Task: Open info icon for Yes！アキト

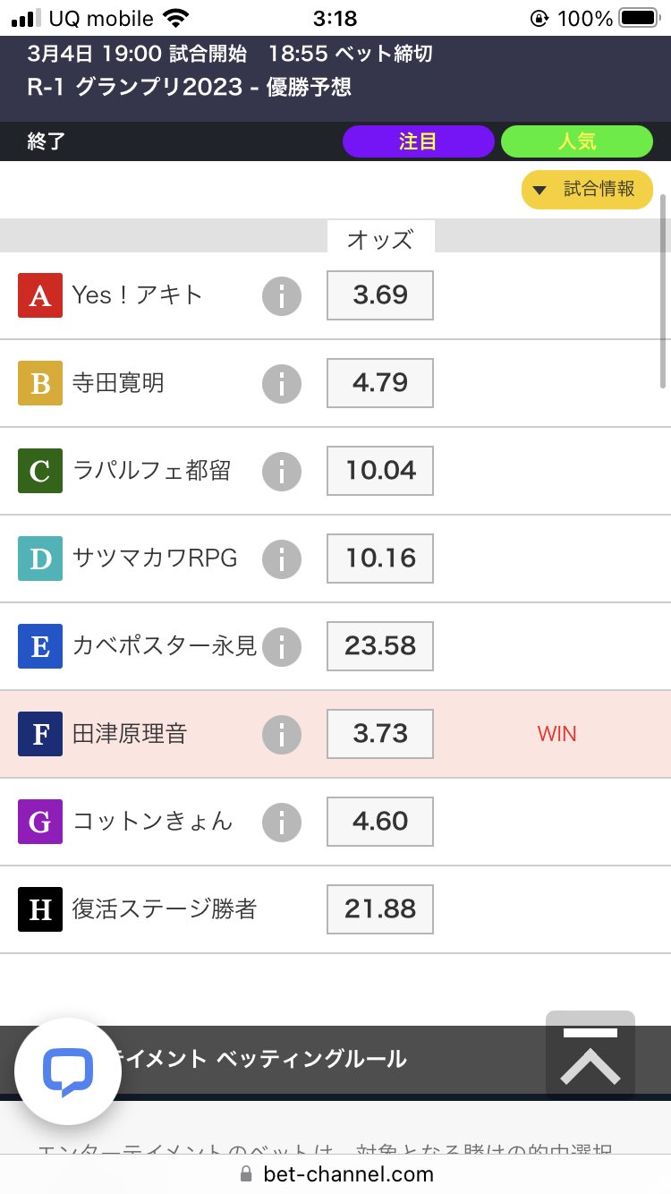Action: [282, 295]
